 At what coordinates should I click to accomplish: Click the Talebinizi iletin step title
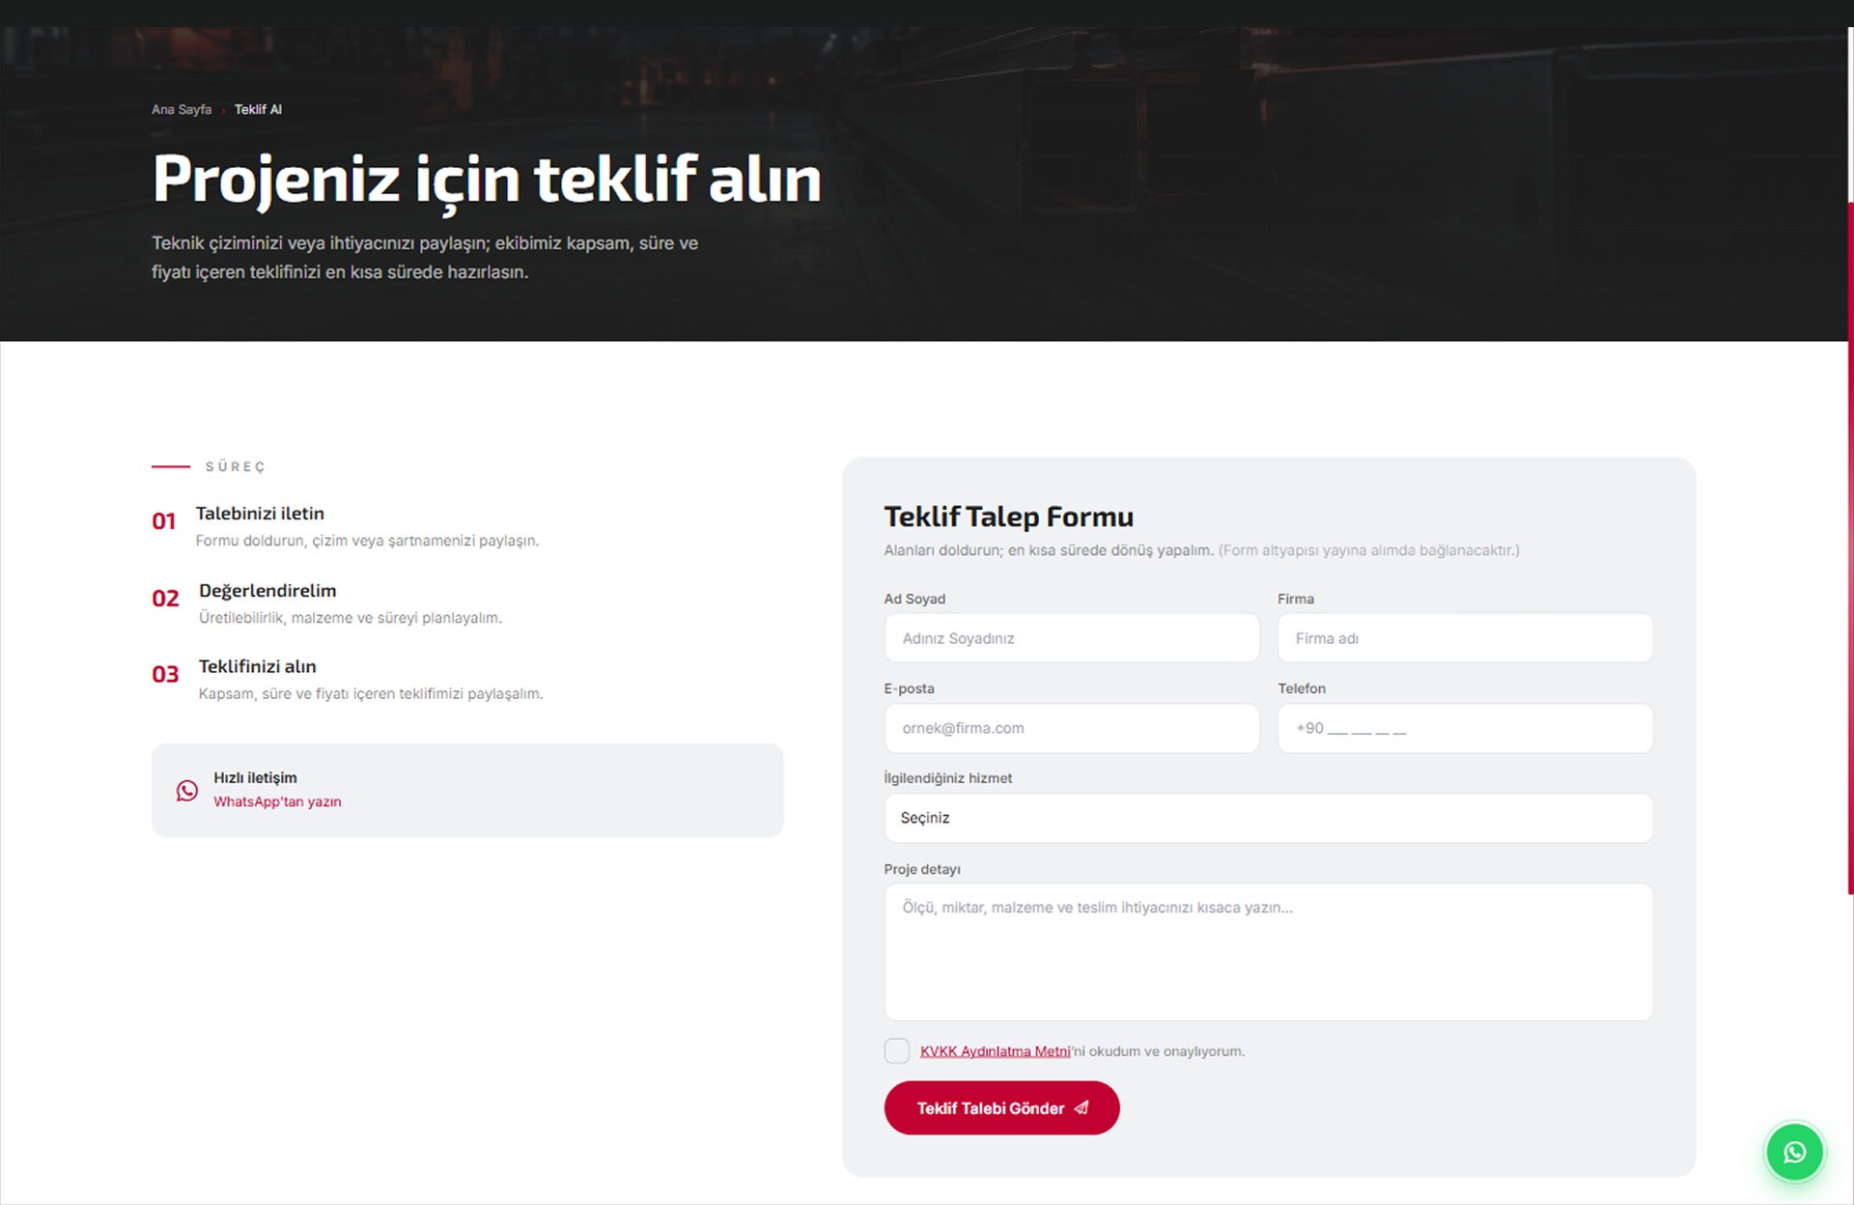[260, 514]
